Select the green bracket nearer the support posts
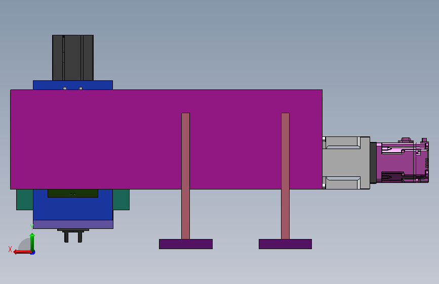Screen dimensions: 439x284 tap(121, 200)
